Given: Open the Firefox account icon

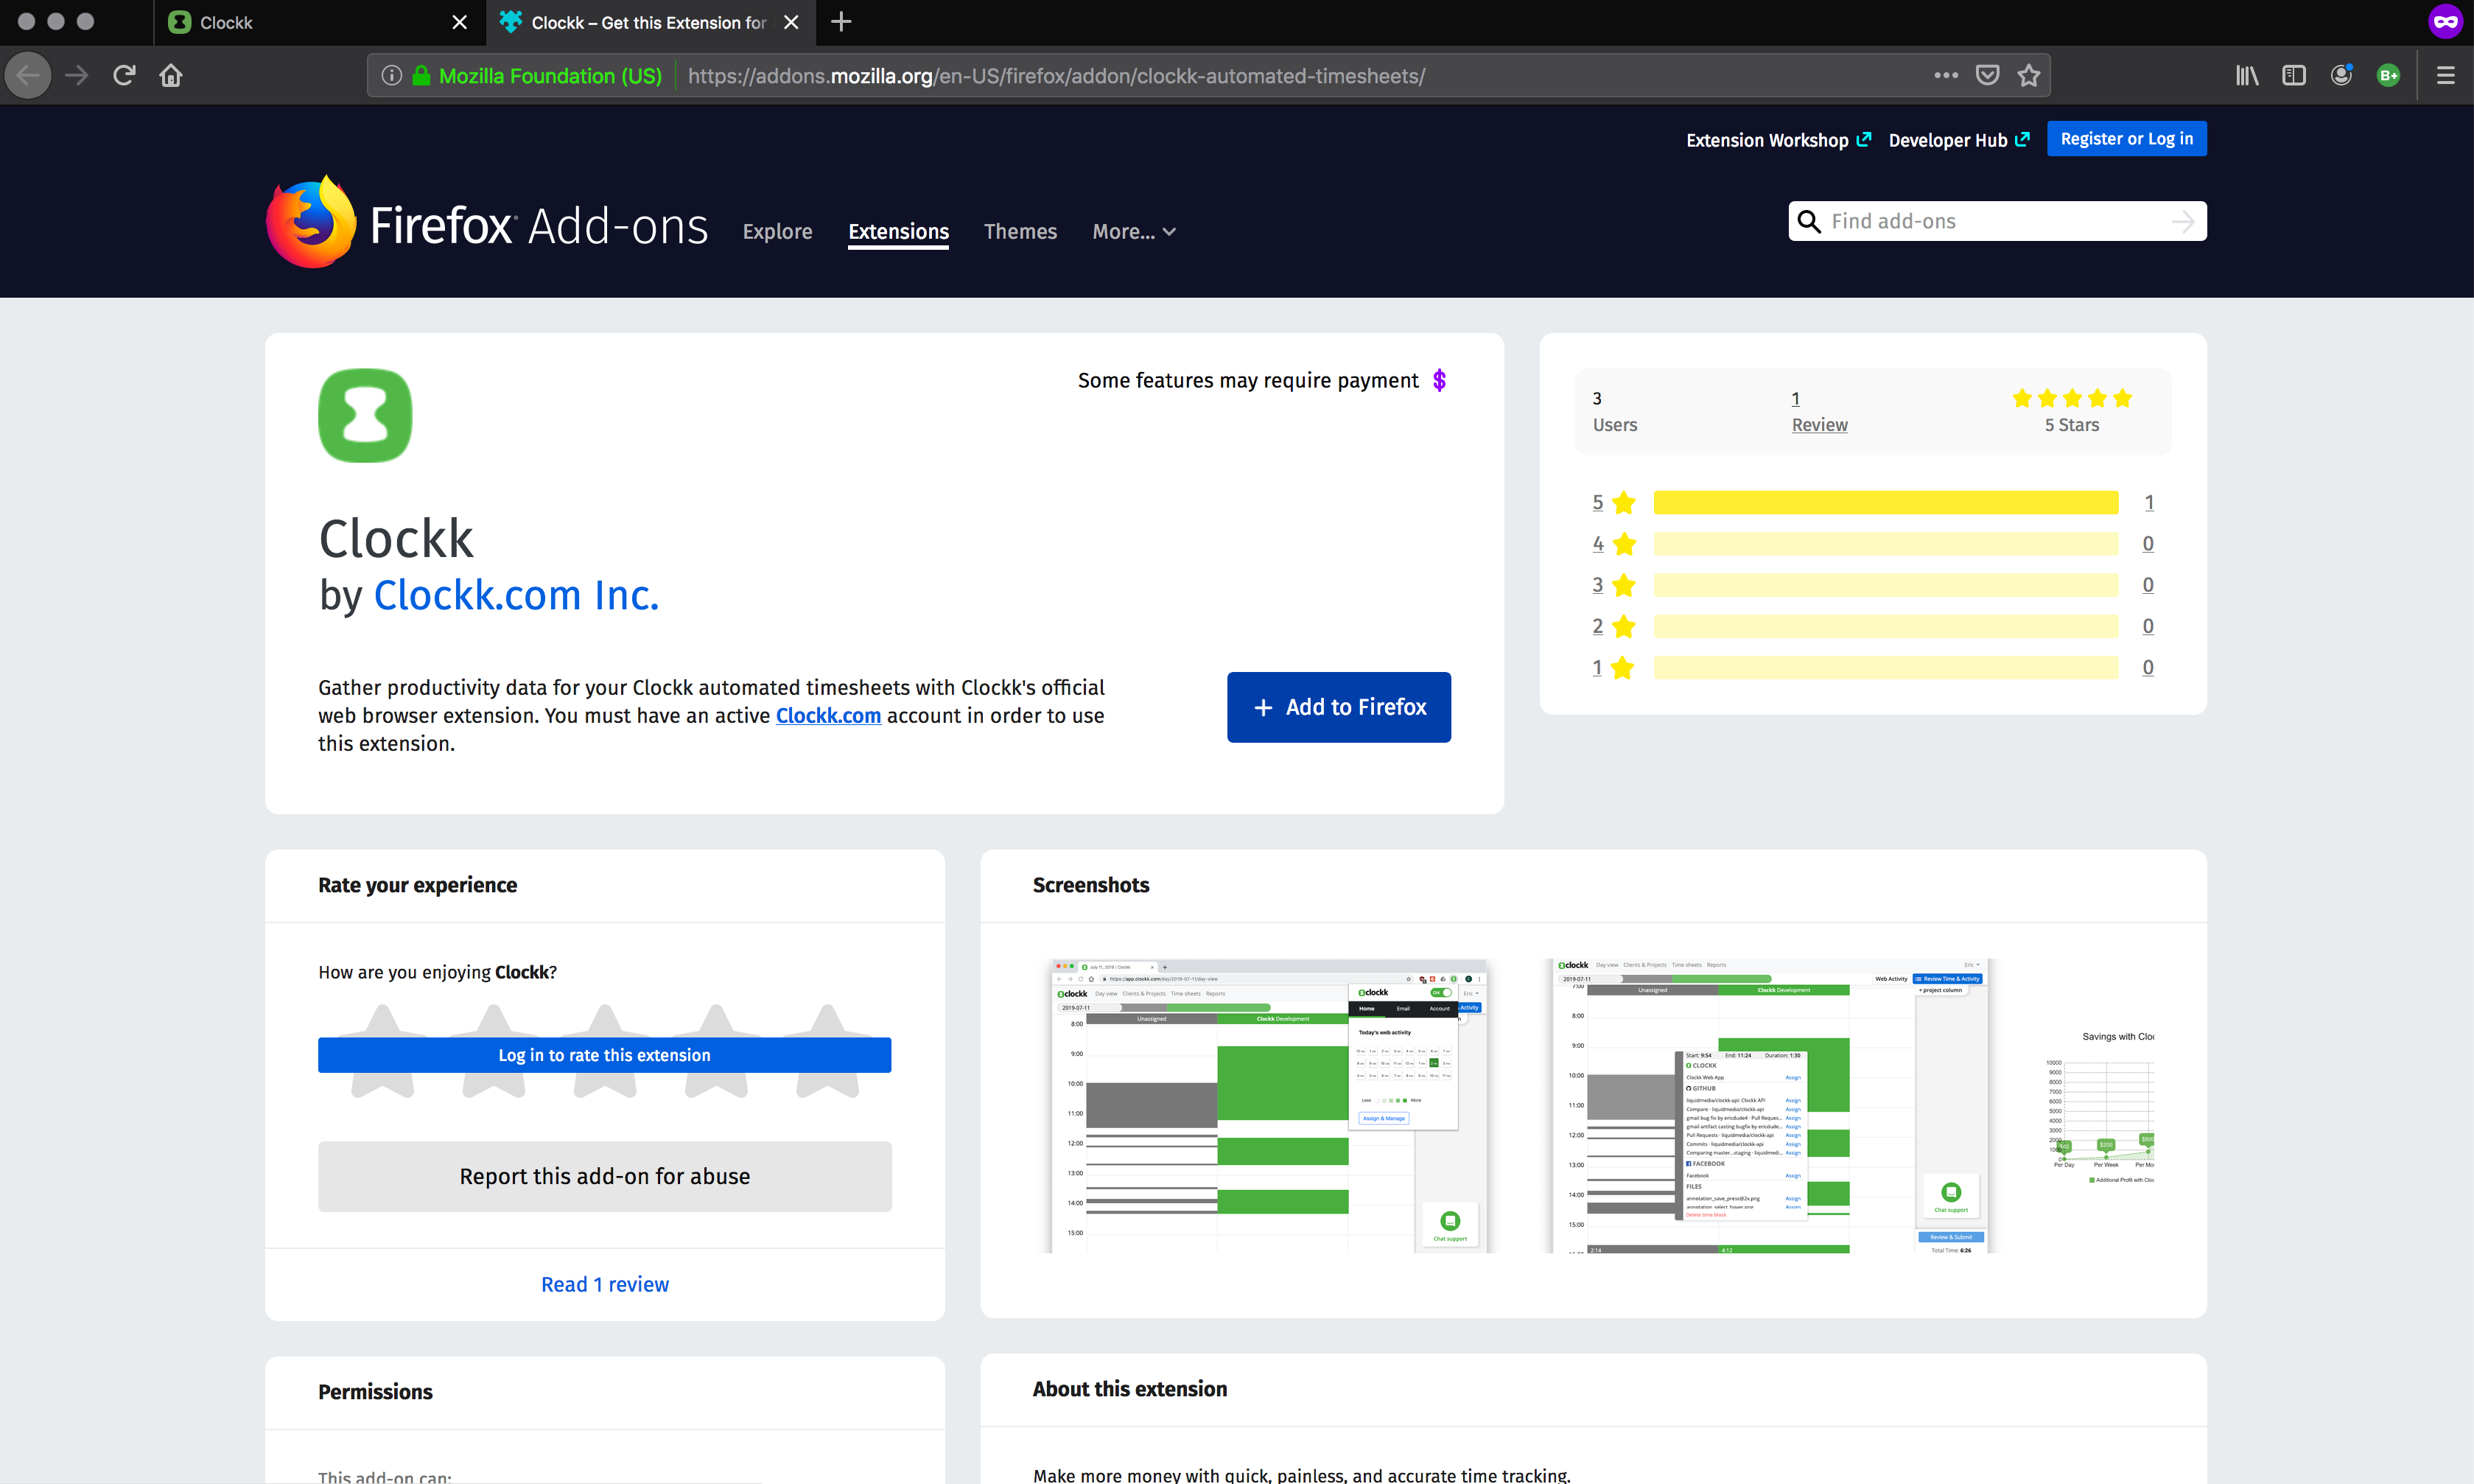Looking at the screenshot, I should tap(2341, 75).
